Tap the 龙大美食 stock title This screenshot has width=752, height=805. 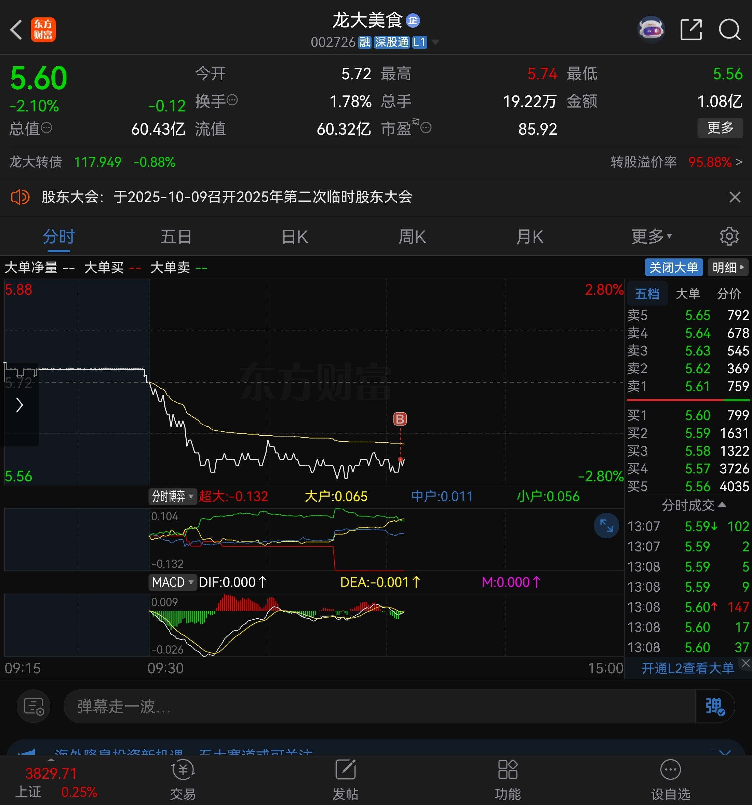point(367,20)
